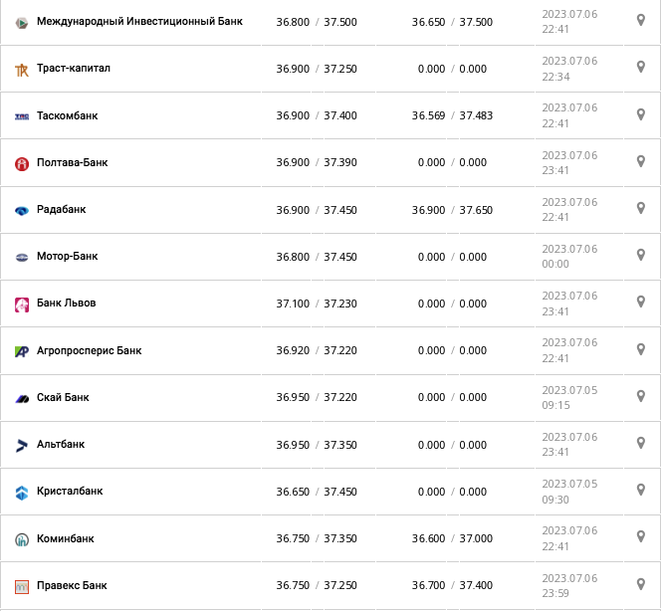Click the Кристалбанк blue logo icon
The image size is (662, 611).
22,492
